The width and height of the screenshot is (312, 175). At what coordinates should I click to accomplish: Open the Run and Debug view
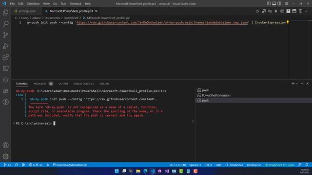pos(5,46)
